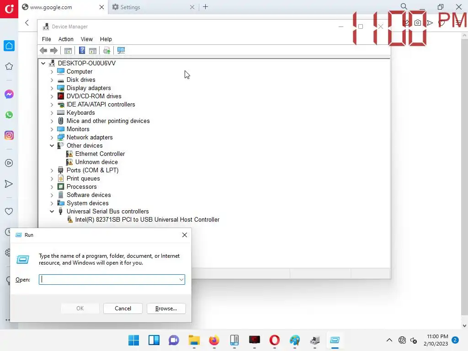Open the Windows Start button
The height and width of the screenshot is (351, 468).
(x=134, y=340)
